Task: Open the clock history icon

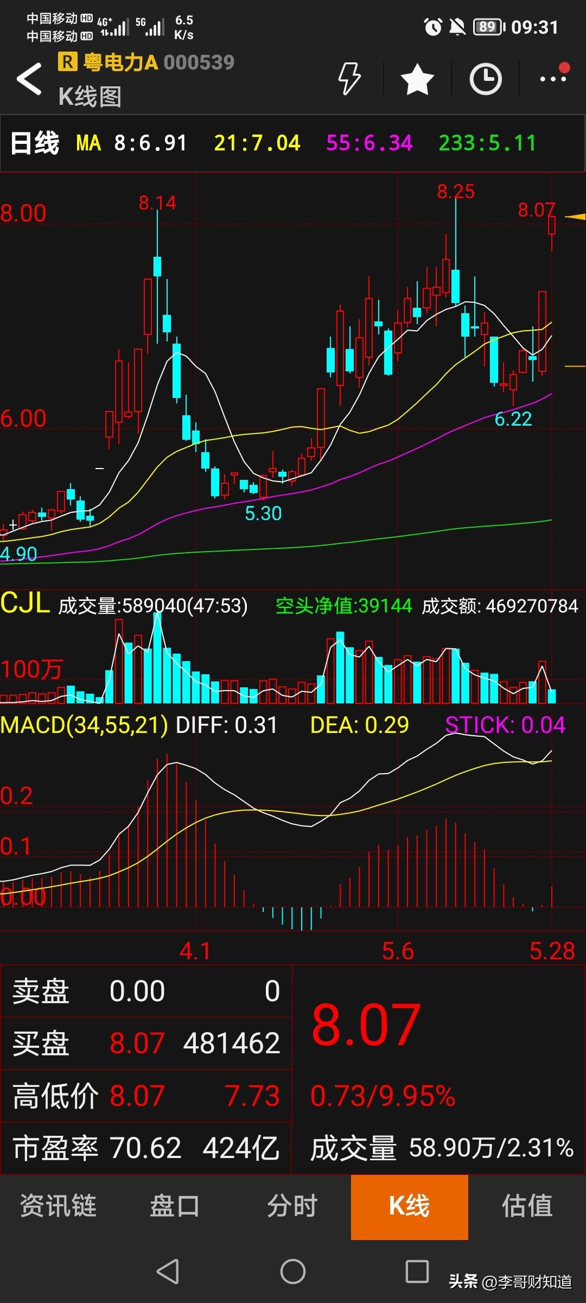Action: pyautogui.click(x=486, y=79)
